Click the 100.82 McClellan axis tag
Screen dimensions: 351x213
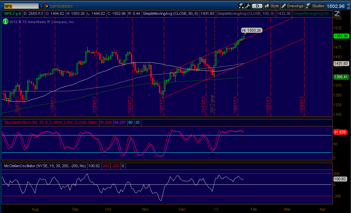(340, 179)
